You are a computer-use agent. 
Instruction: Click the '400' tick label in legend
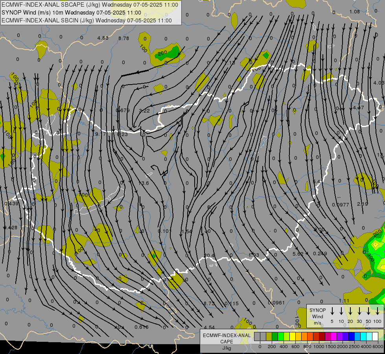coord(284,347)
